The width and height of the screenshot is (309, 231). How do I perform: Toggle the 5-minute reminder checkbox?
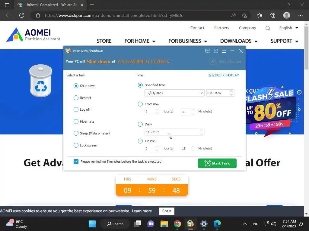point(76,162)
